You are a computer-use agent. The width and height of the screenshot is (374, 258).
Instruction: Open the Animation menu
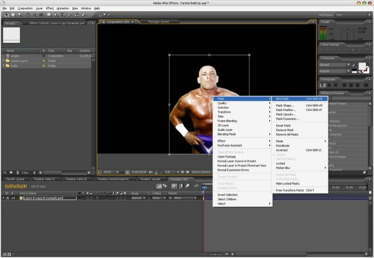click(63, 8)
